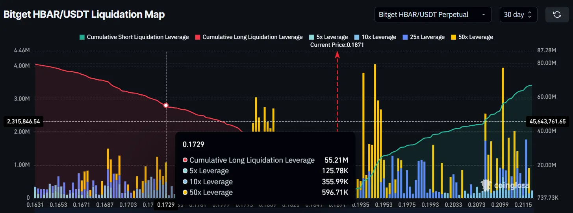Click the 30 day selector up/down arrows
This screenshot has height=213, width=573.
pyautogui.click(x=530, y=15)
